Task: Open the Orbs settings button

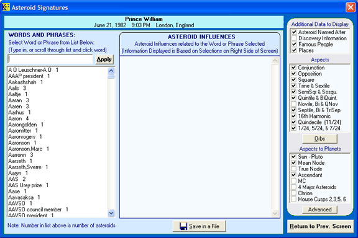Action: tap(319, 139)
